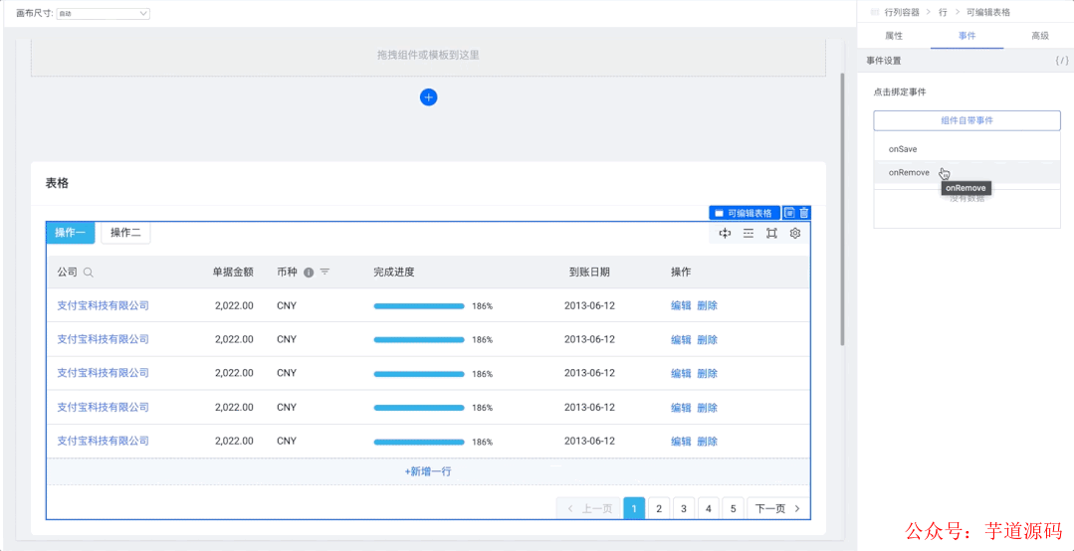Expand the 组件自带事件 event selector
Image resolution: width=1074 pixels, height=551 pixels.
[x=967, y=120]
